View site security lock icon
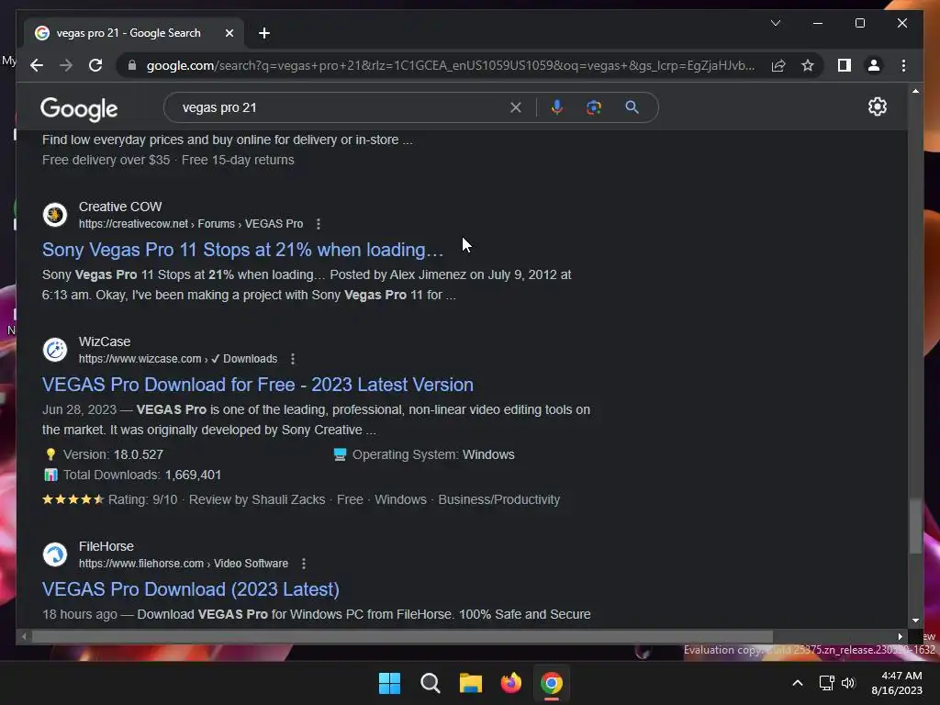The width and height of the screenshot is (940, 705). 132,65
